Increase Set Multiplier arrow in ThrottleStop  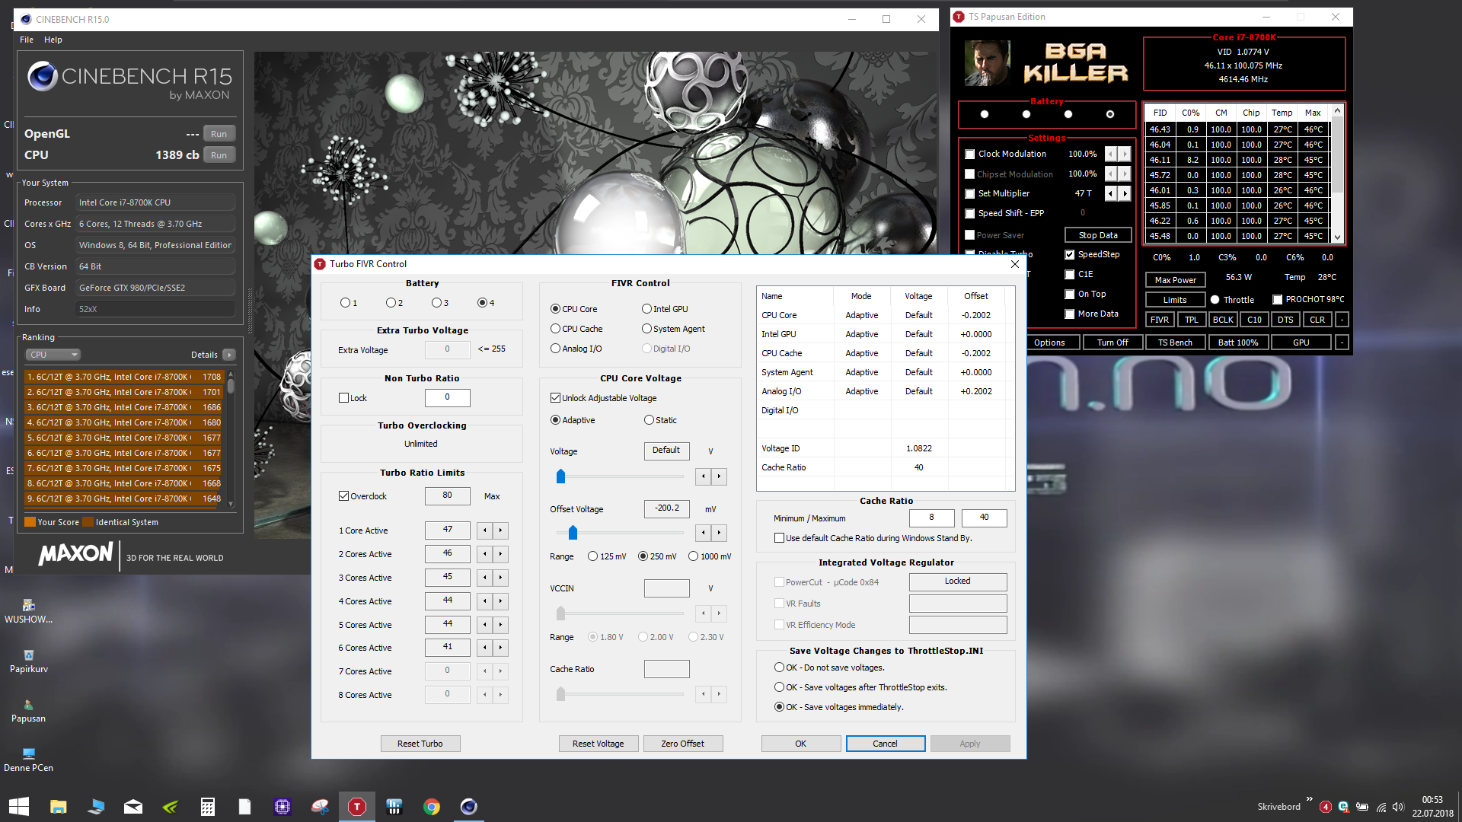1125,193
